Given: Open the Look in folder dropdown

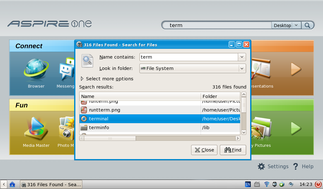Looking at the screenshot, I should 242,68.
